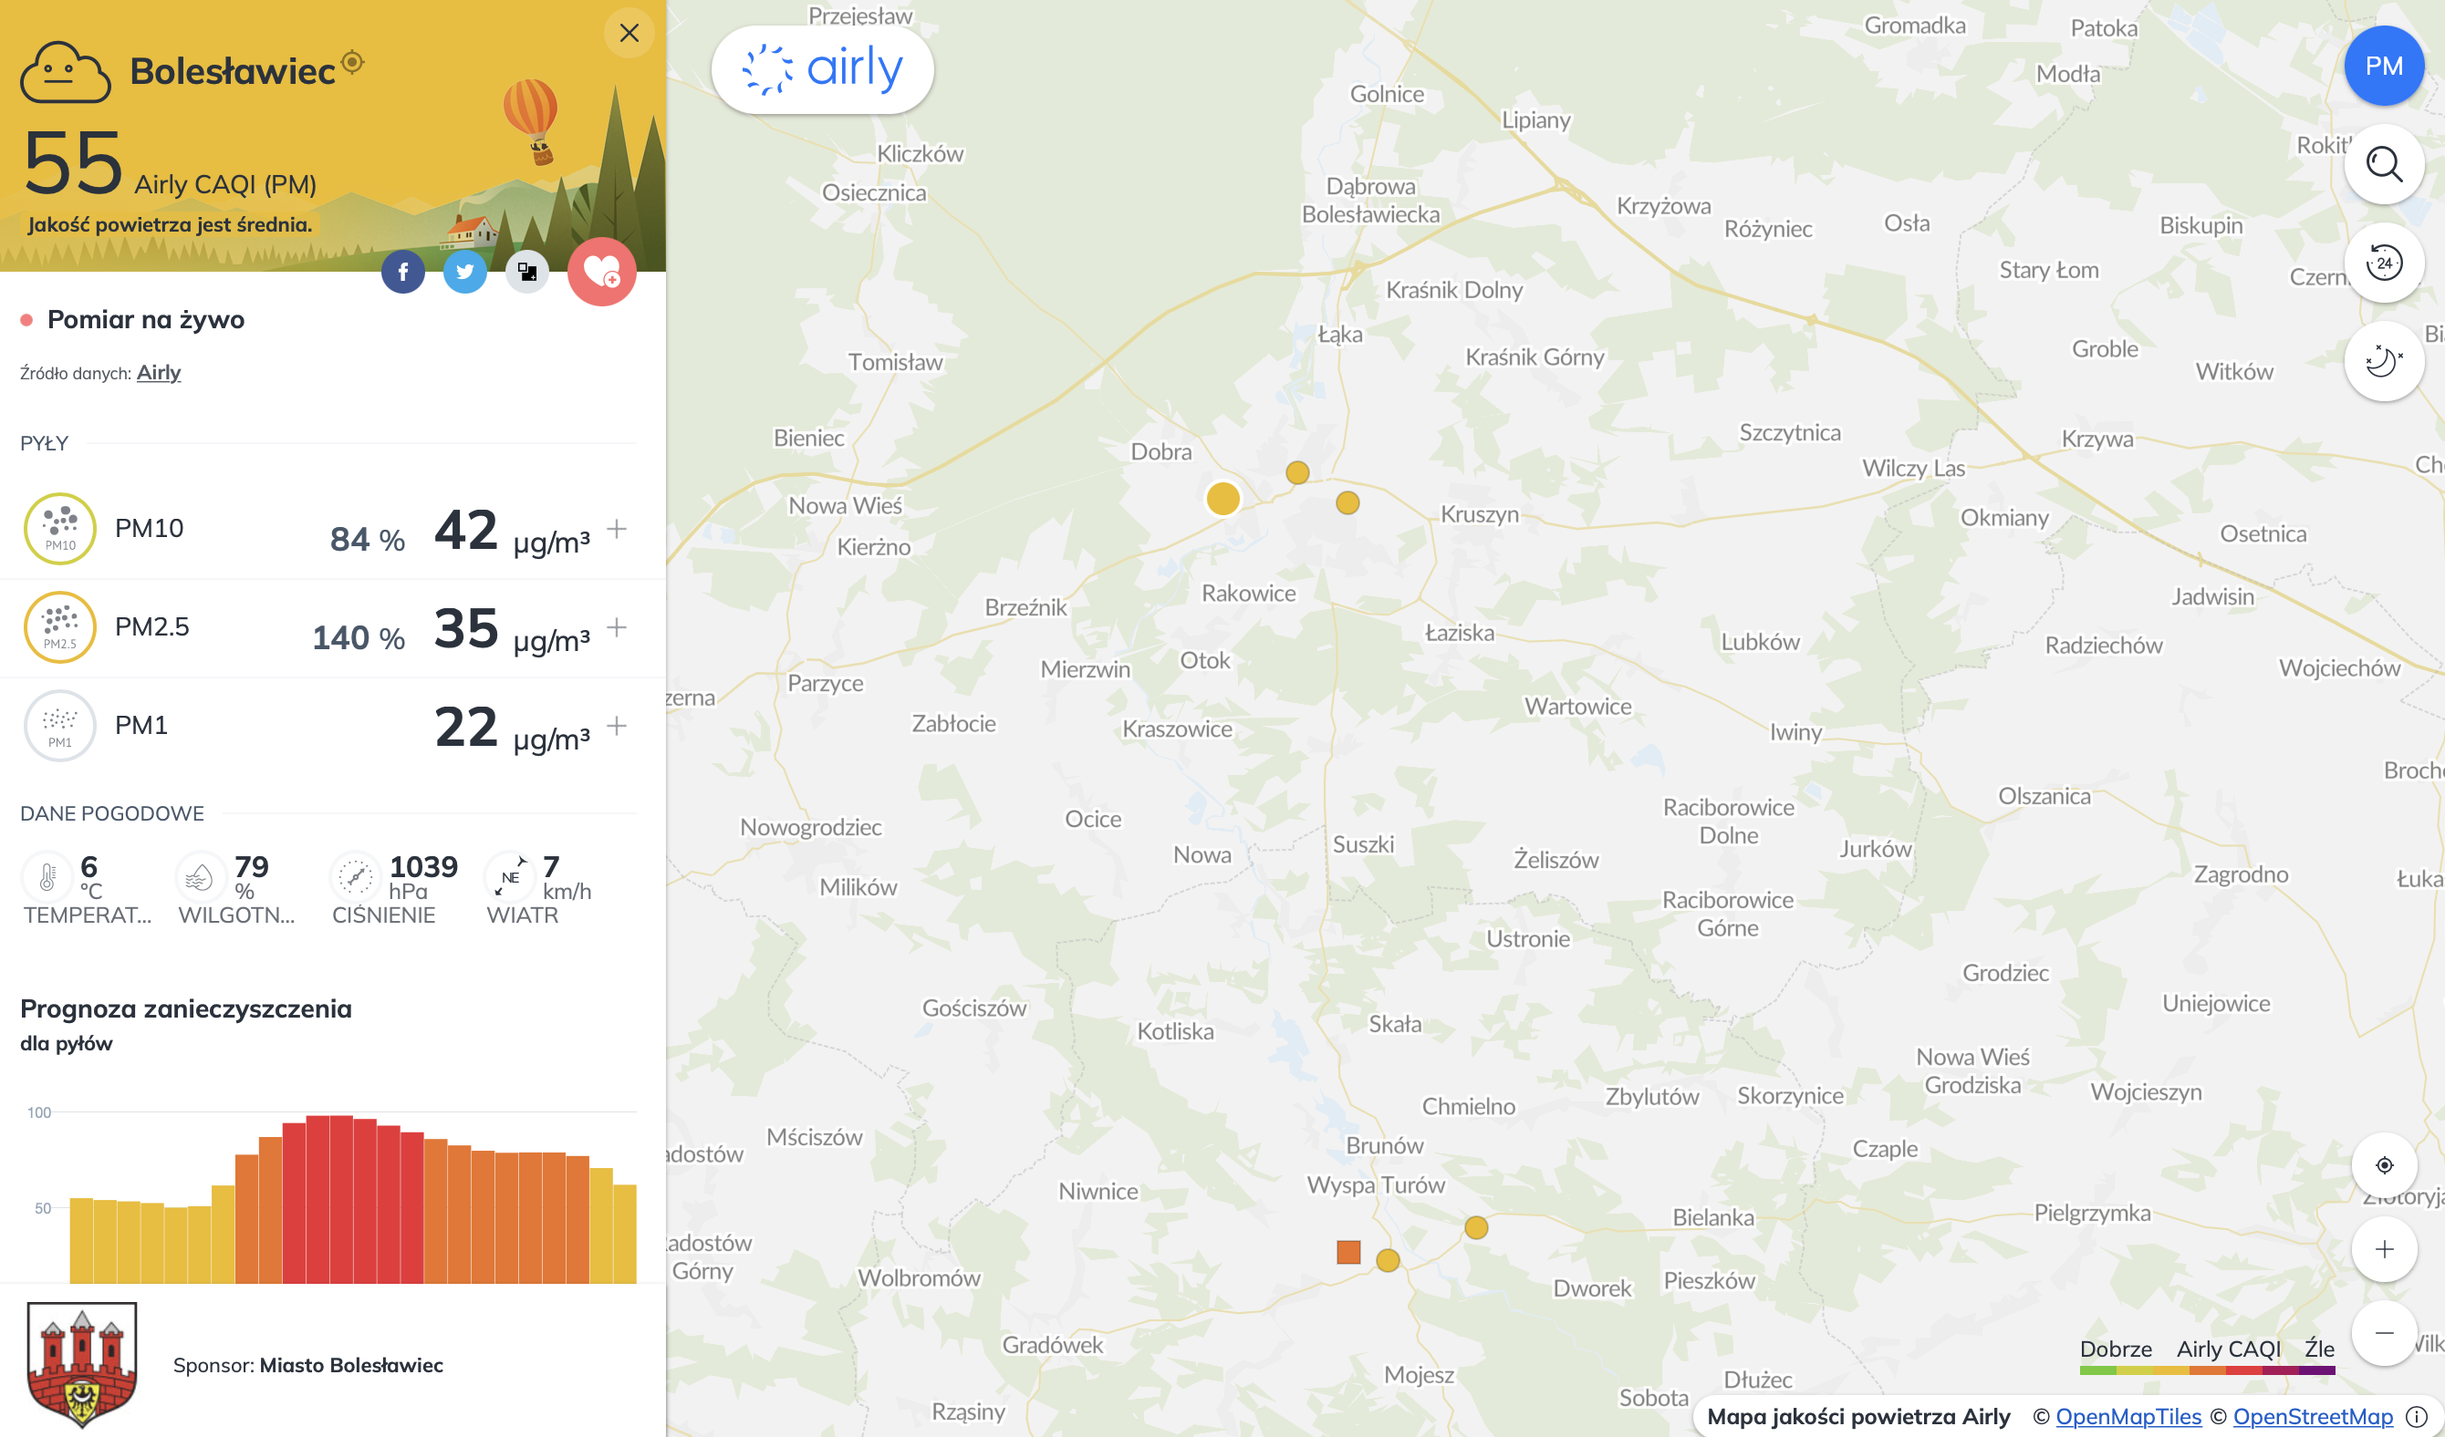Click the locate icon next to Bolesławiec title
Viewport: 2445px width, 1437px height.
click(353, 62)
